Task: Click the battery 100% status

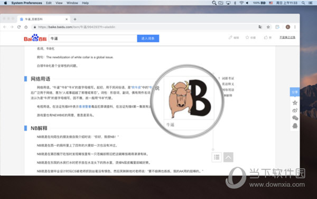Action: (259, 3)
